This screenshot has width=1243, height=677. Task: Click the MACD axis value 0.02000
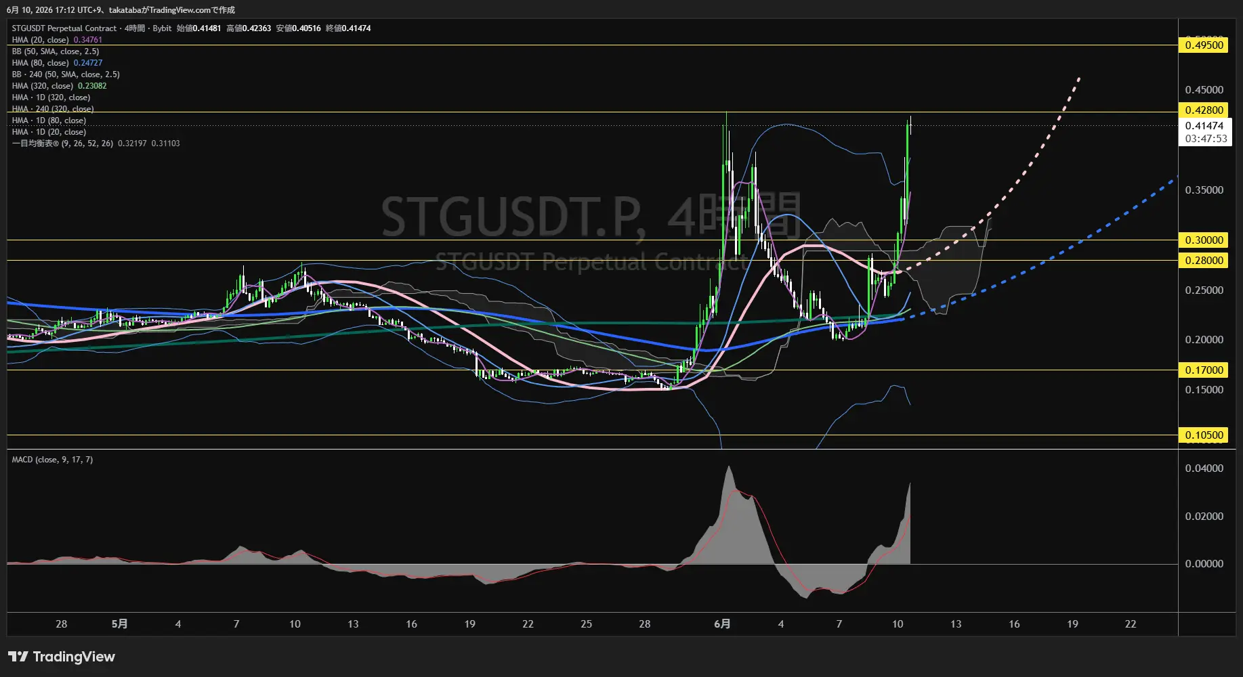pos(1204,517)
